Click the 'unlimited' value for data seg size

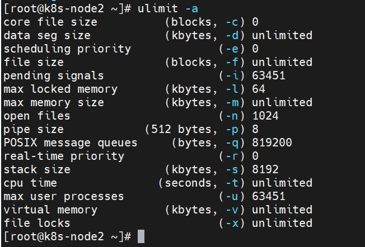point(282,35)
